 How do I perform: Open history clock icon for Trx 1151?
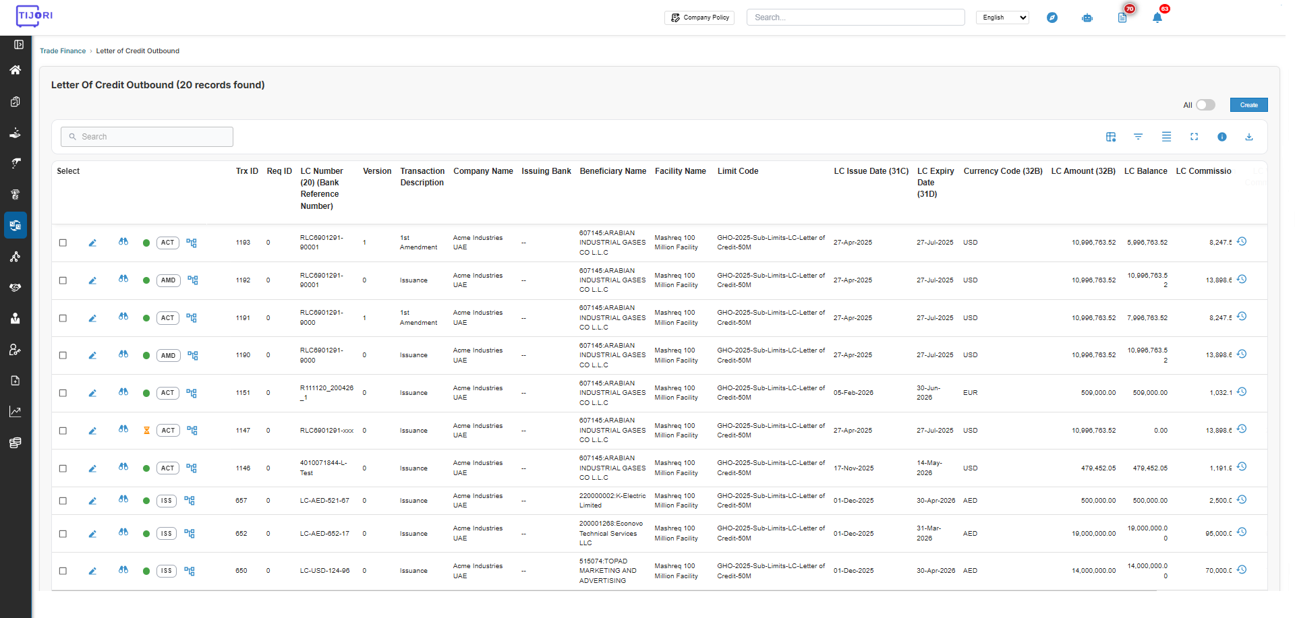[1242, 392]
